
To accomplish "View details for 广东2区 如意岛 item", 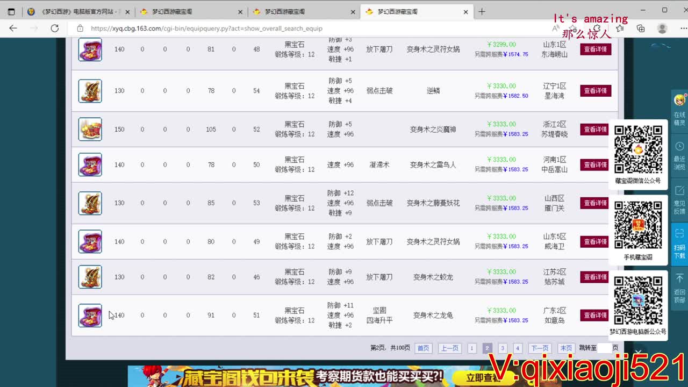I will point(596,315).
